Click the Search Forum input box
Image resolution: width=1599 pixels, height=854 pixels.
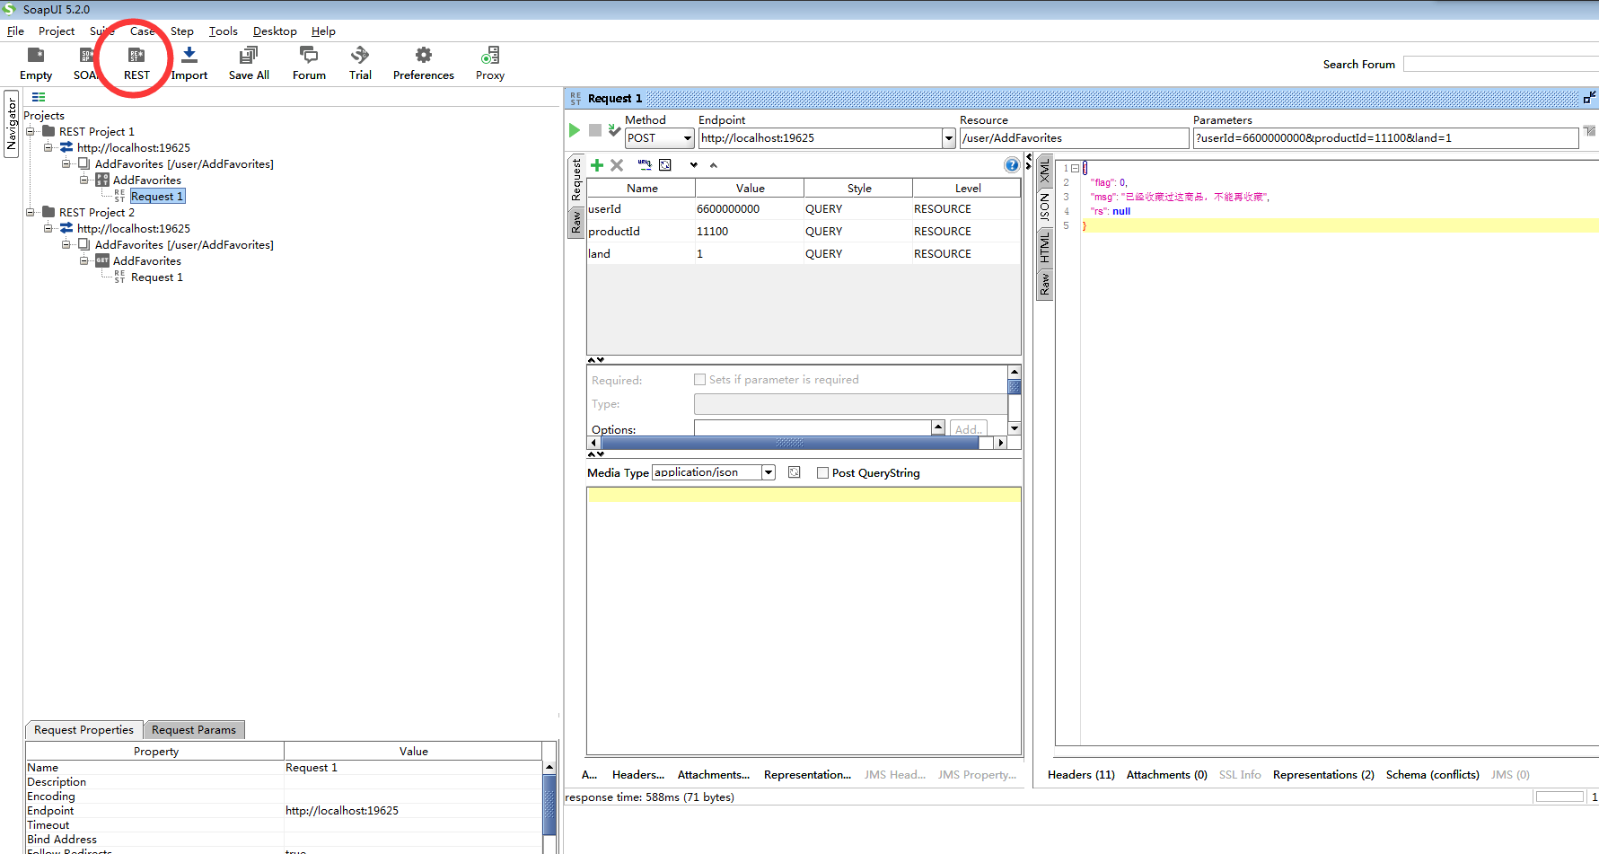1501,65
